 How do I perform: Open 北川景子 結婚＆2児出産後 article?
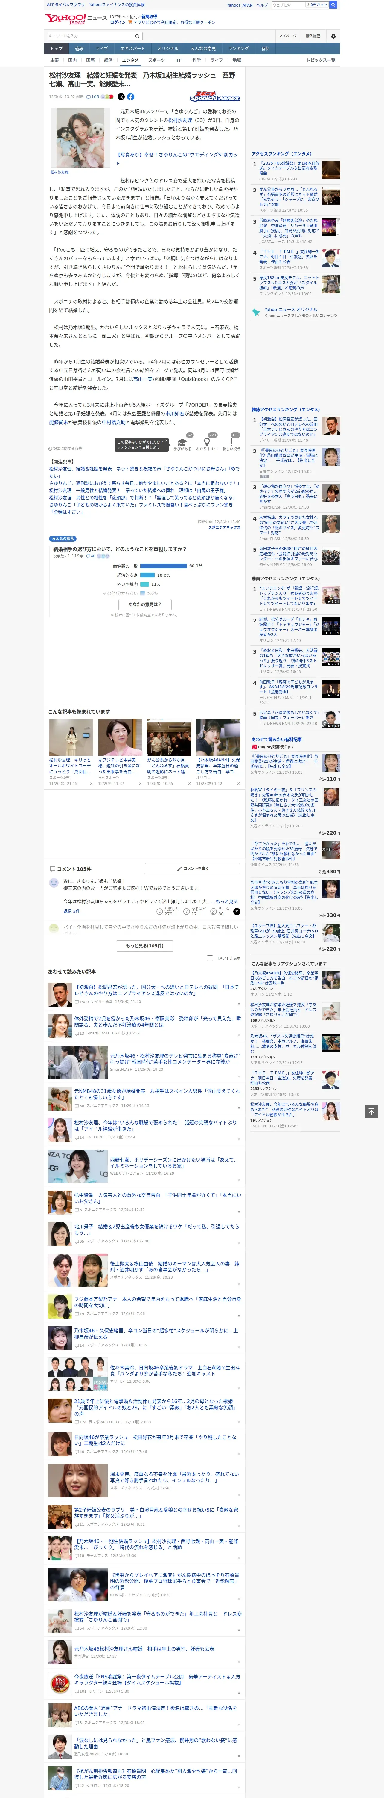156,1230
